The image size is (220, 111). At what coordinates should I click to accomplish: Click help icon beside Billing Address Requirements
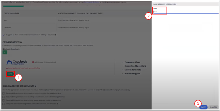[x=36, y=86]
